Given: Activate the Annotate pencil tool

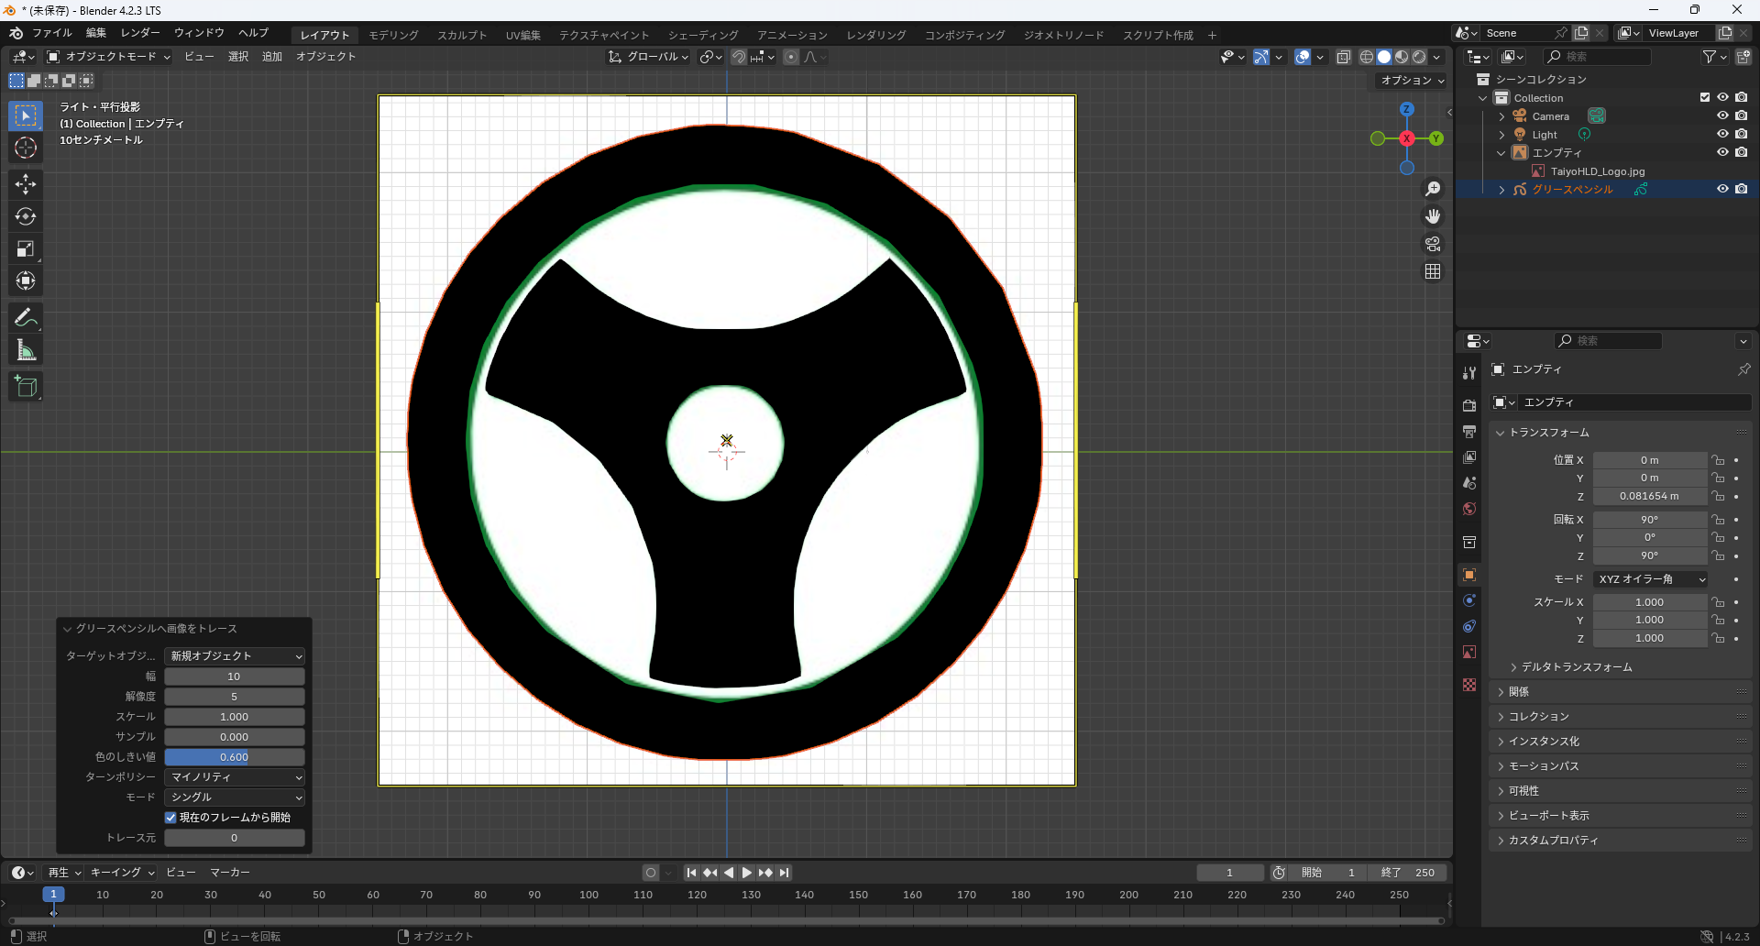Looking at the screenshot, I should point(26,318).
